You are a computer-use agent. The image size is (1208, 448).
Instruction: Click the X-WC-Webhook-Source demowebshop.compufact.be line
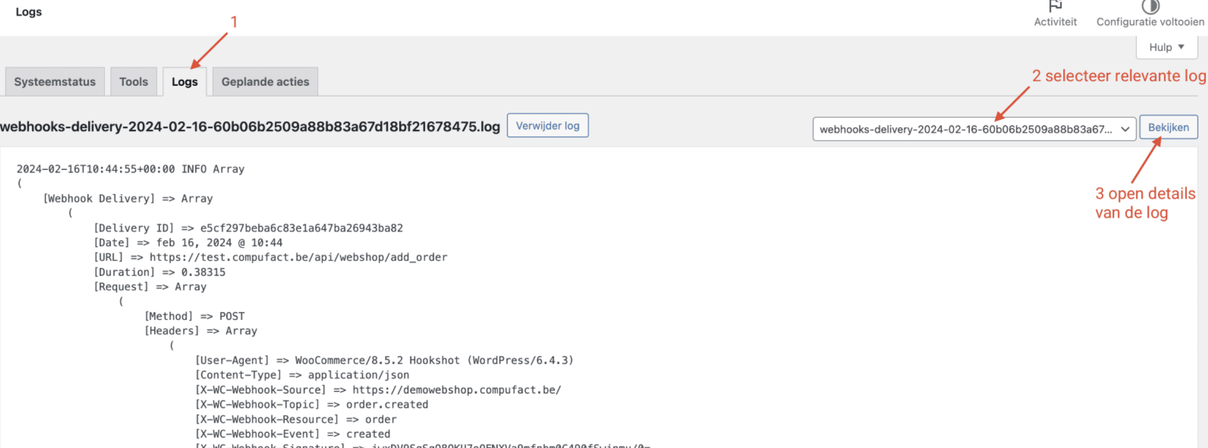(378, 390)
